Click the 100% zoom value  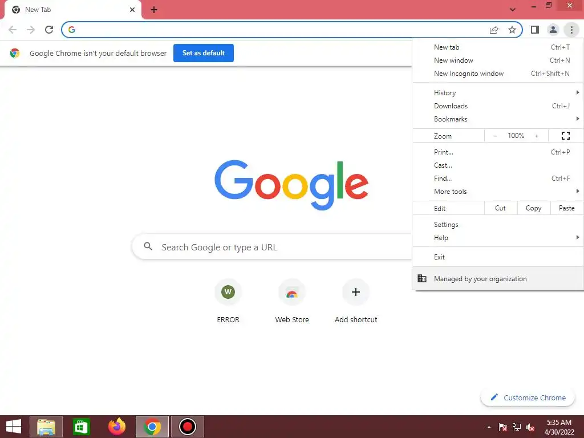[516, 136]
